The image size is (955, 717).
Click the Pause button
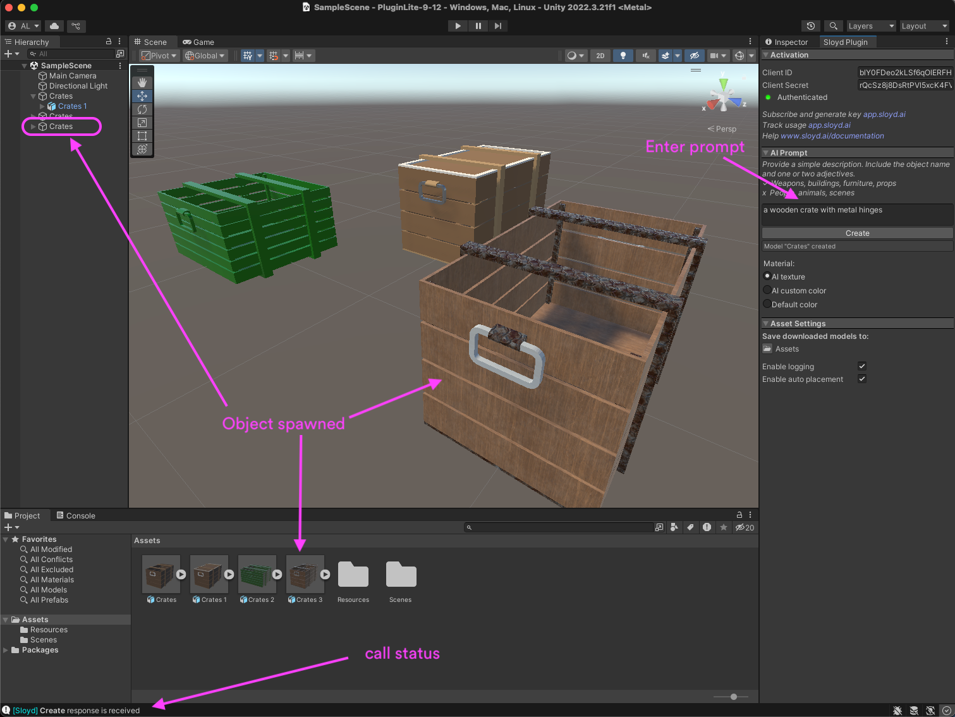click(478, 26)
